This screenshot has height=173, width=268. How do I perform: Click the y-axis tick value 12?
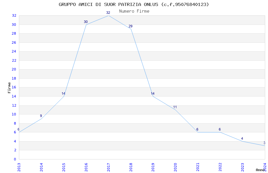[14, 105]
